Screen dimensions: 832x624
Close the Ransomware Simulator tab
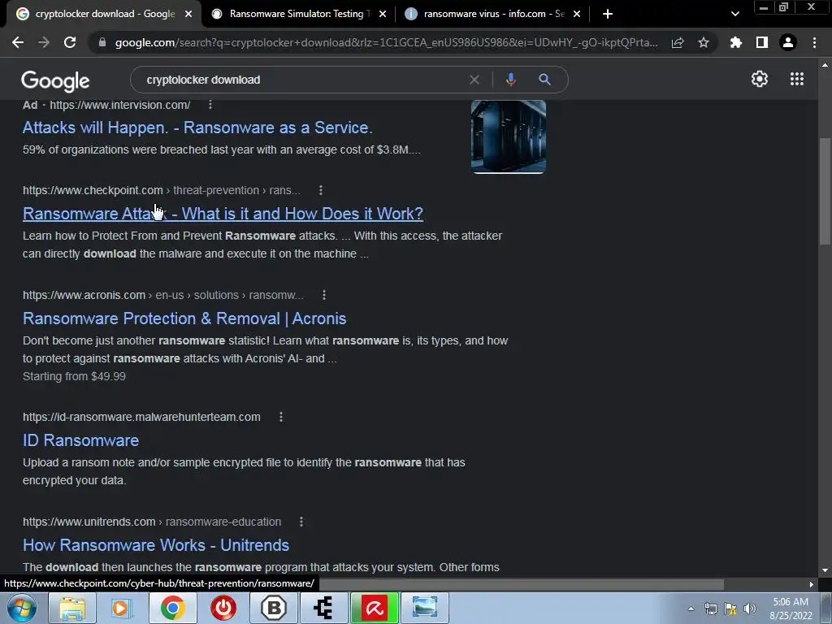point(383,14)
